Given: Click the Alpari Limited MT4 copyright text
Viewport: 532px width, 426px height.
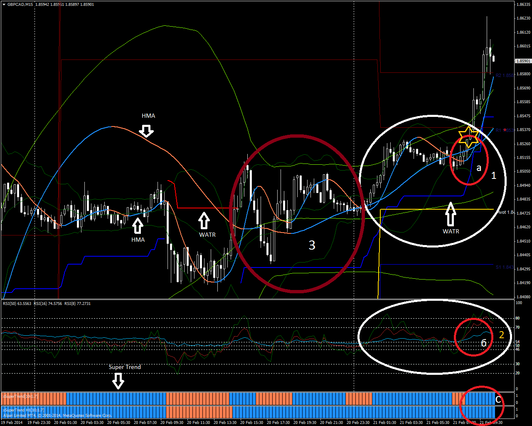Looking at the screenshot, I should 57,415.
